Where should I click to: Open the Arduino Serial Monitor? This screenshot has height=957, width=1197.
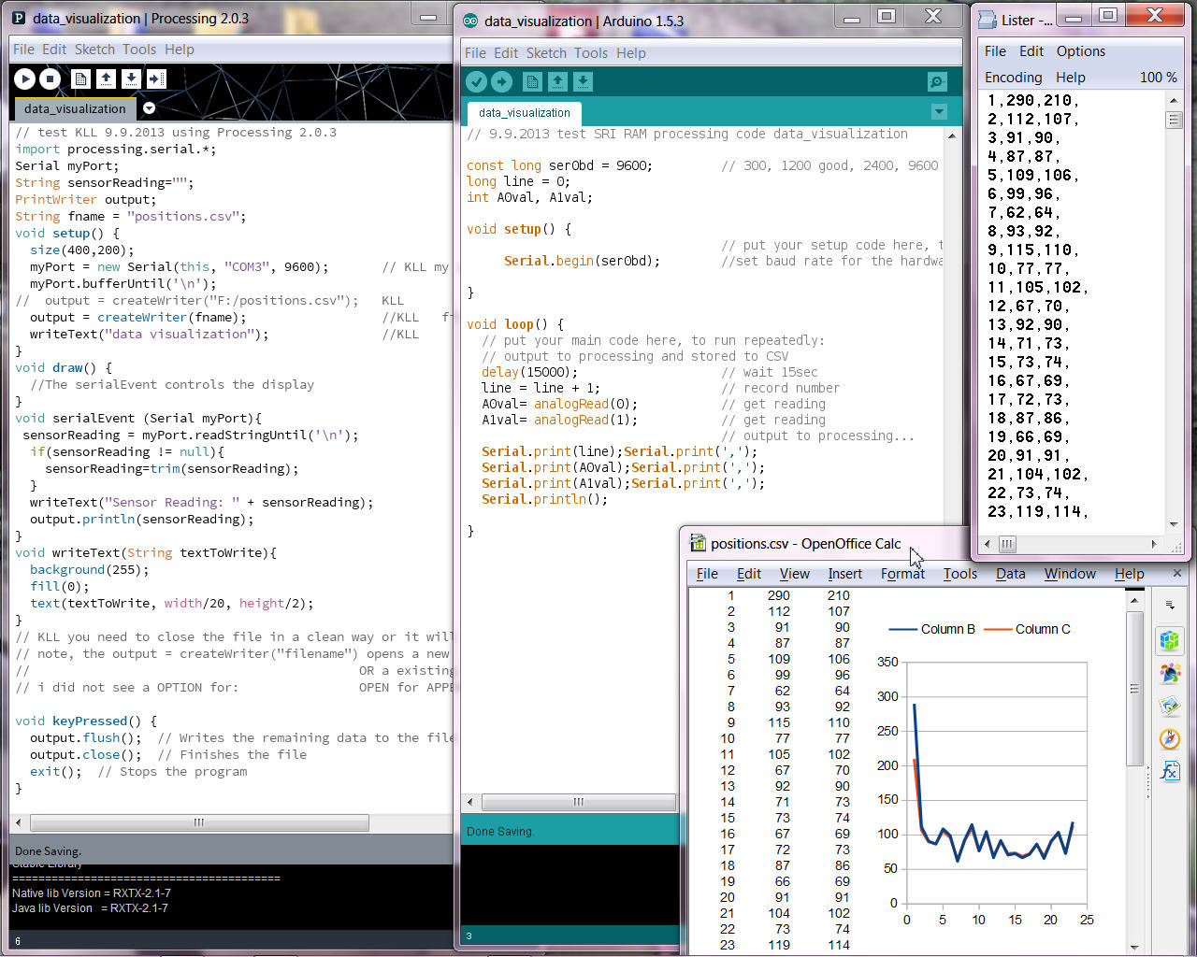click(937, 82)
